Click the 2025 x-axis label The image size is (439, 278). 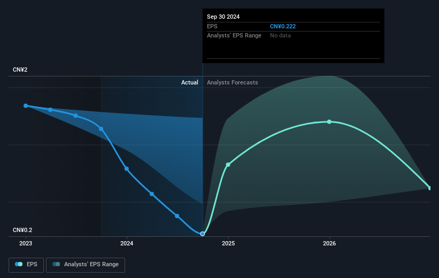[228, 244]
